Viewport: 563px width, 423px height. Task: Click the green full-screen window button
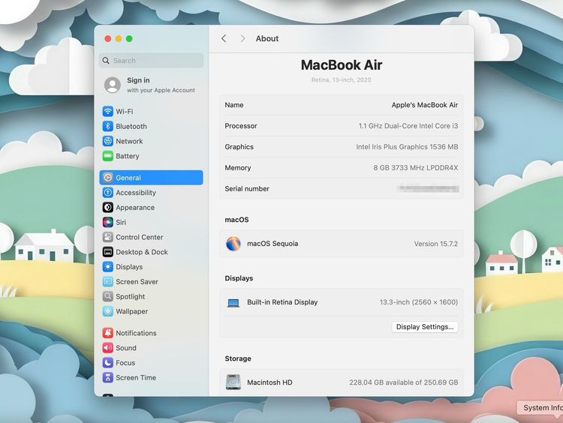pyautogui.click(x=129, y=38)
